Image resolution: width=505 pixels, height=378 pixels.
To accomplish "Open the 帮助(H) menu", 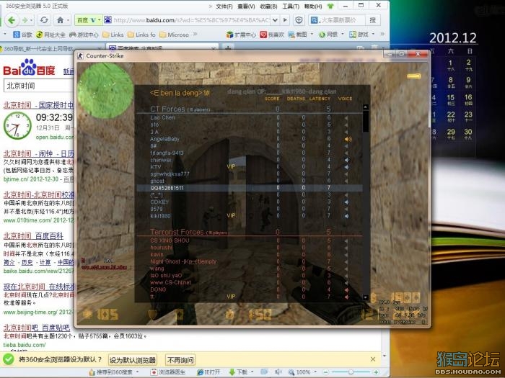I will click(x=313, y=6).
